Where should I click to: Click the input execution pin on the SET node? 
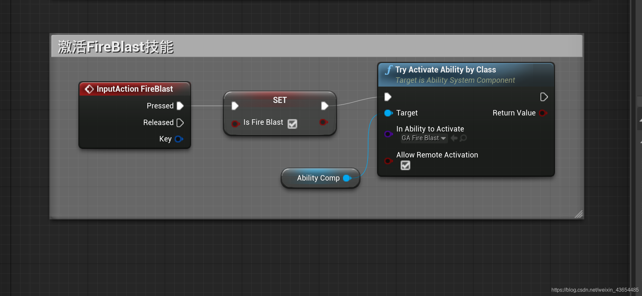[x=235, y=106]
